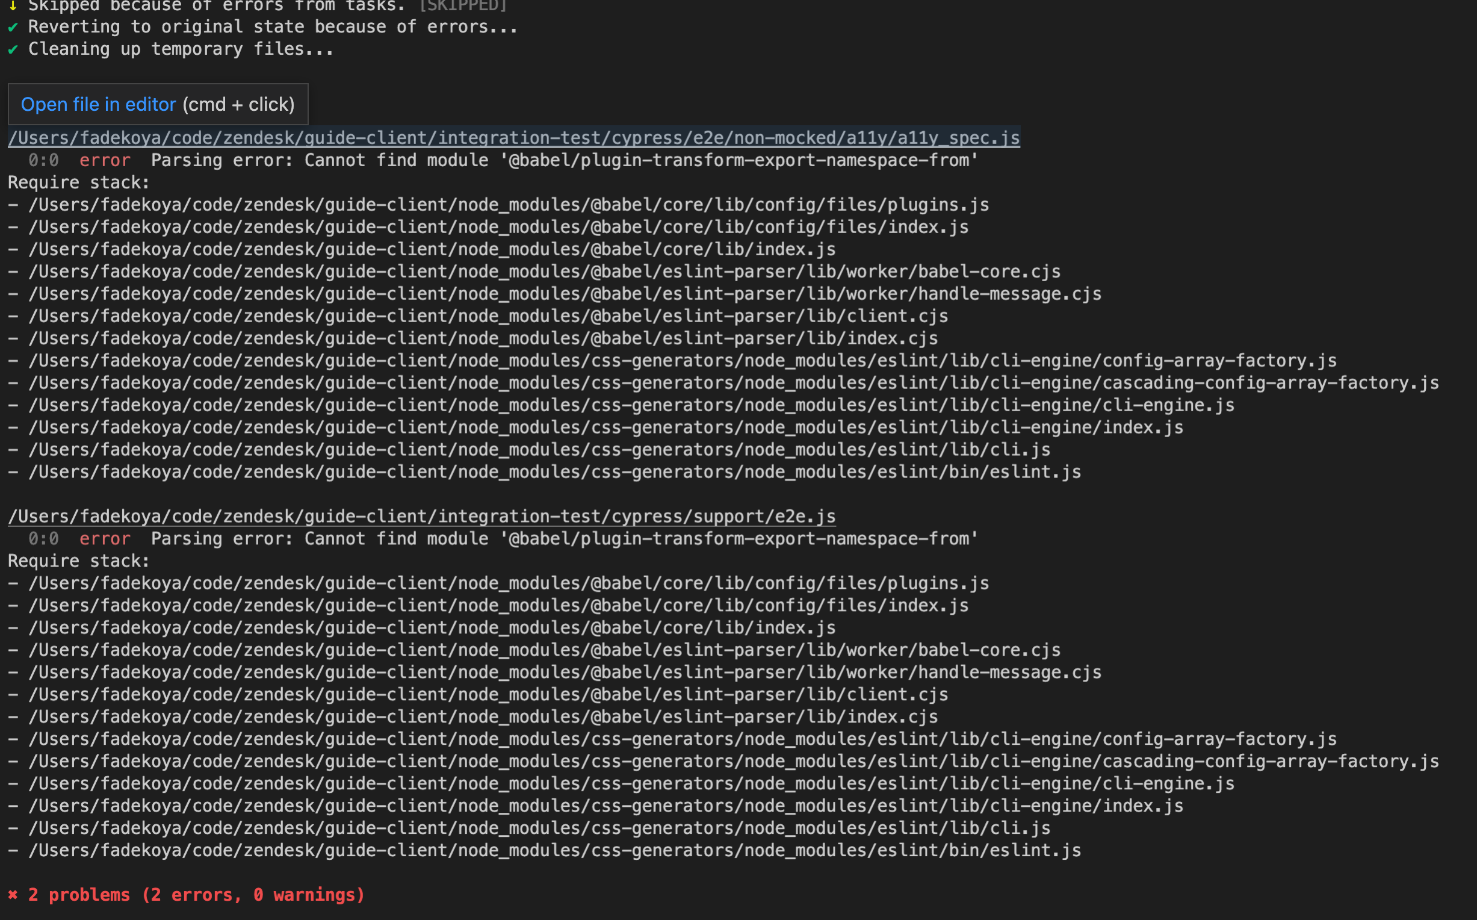Open the cypress/support/e2e.js file path link
1477x920 pixels.
[x=421, y=517]
